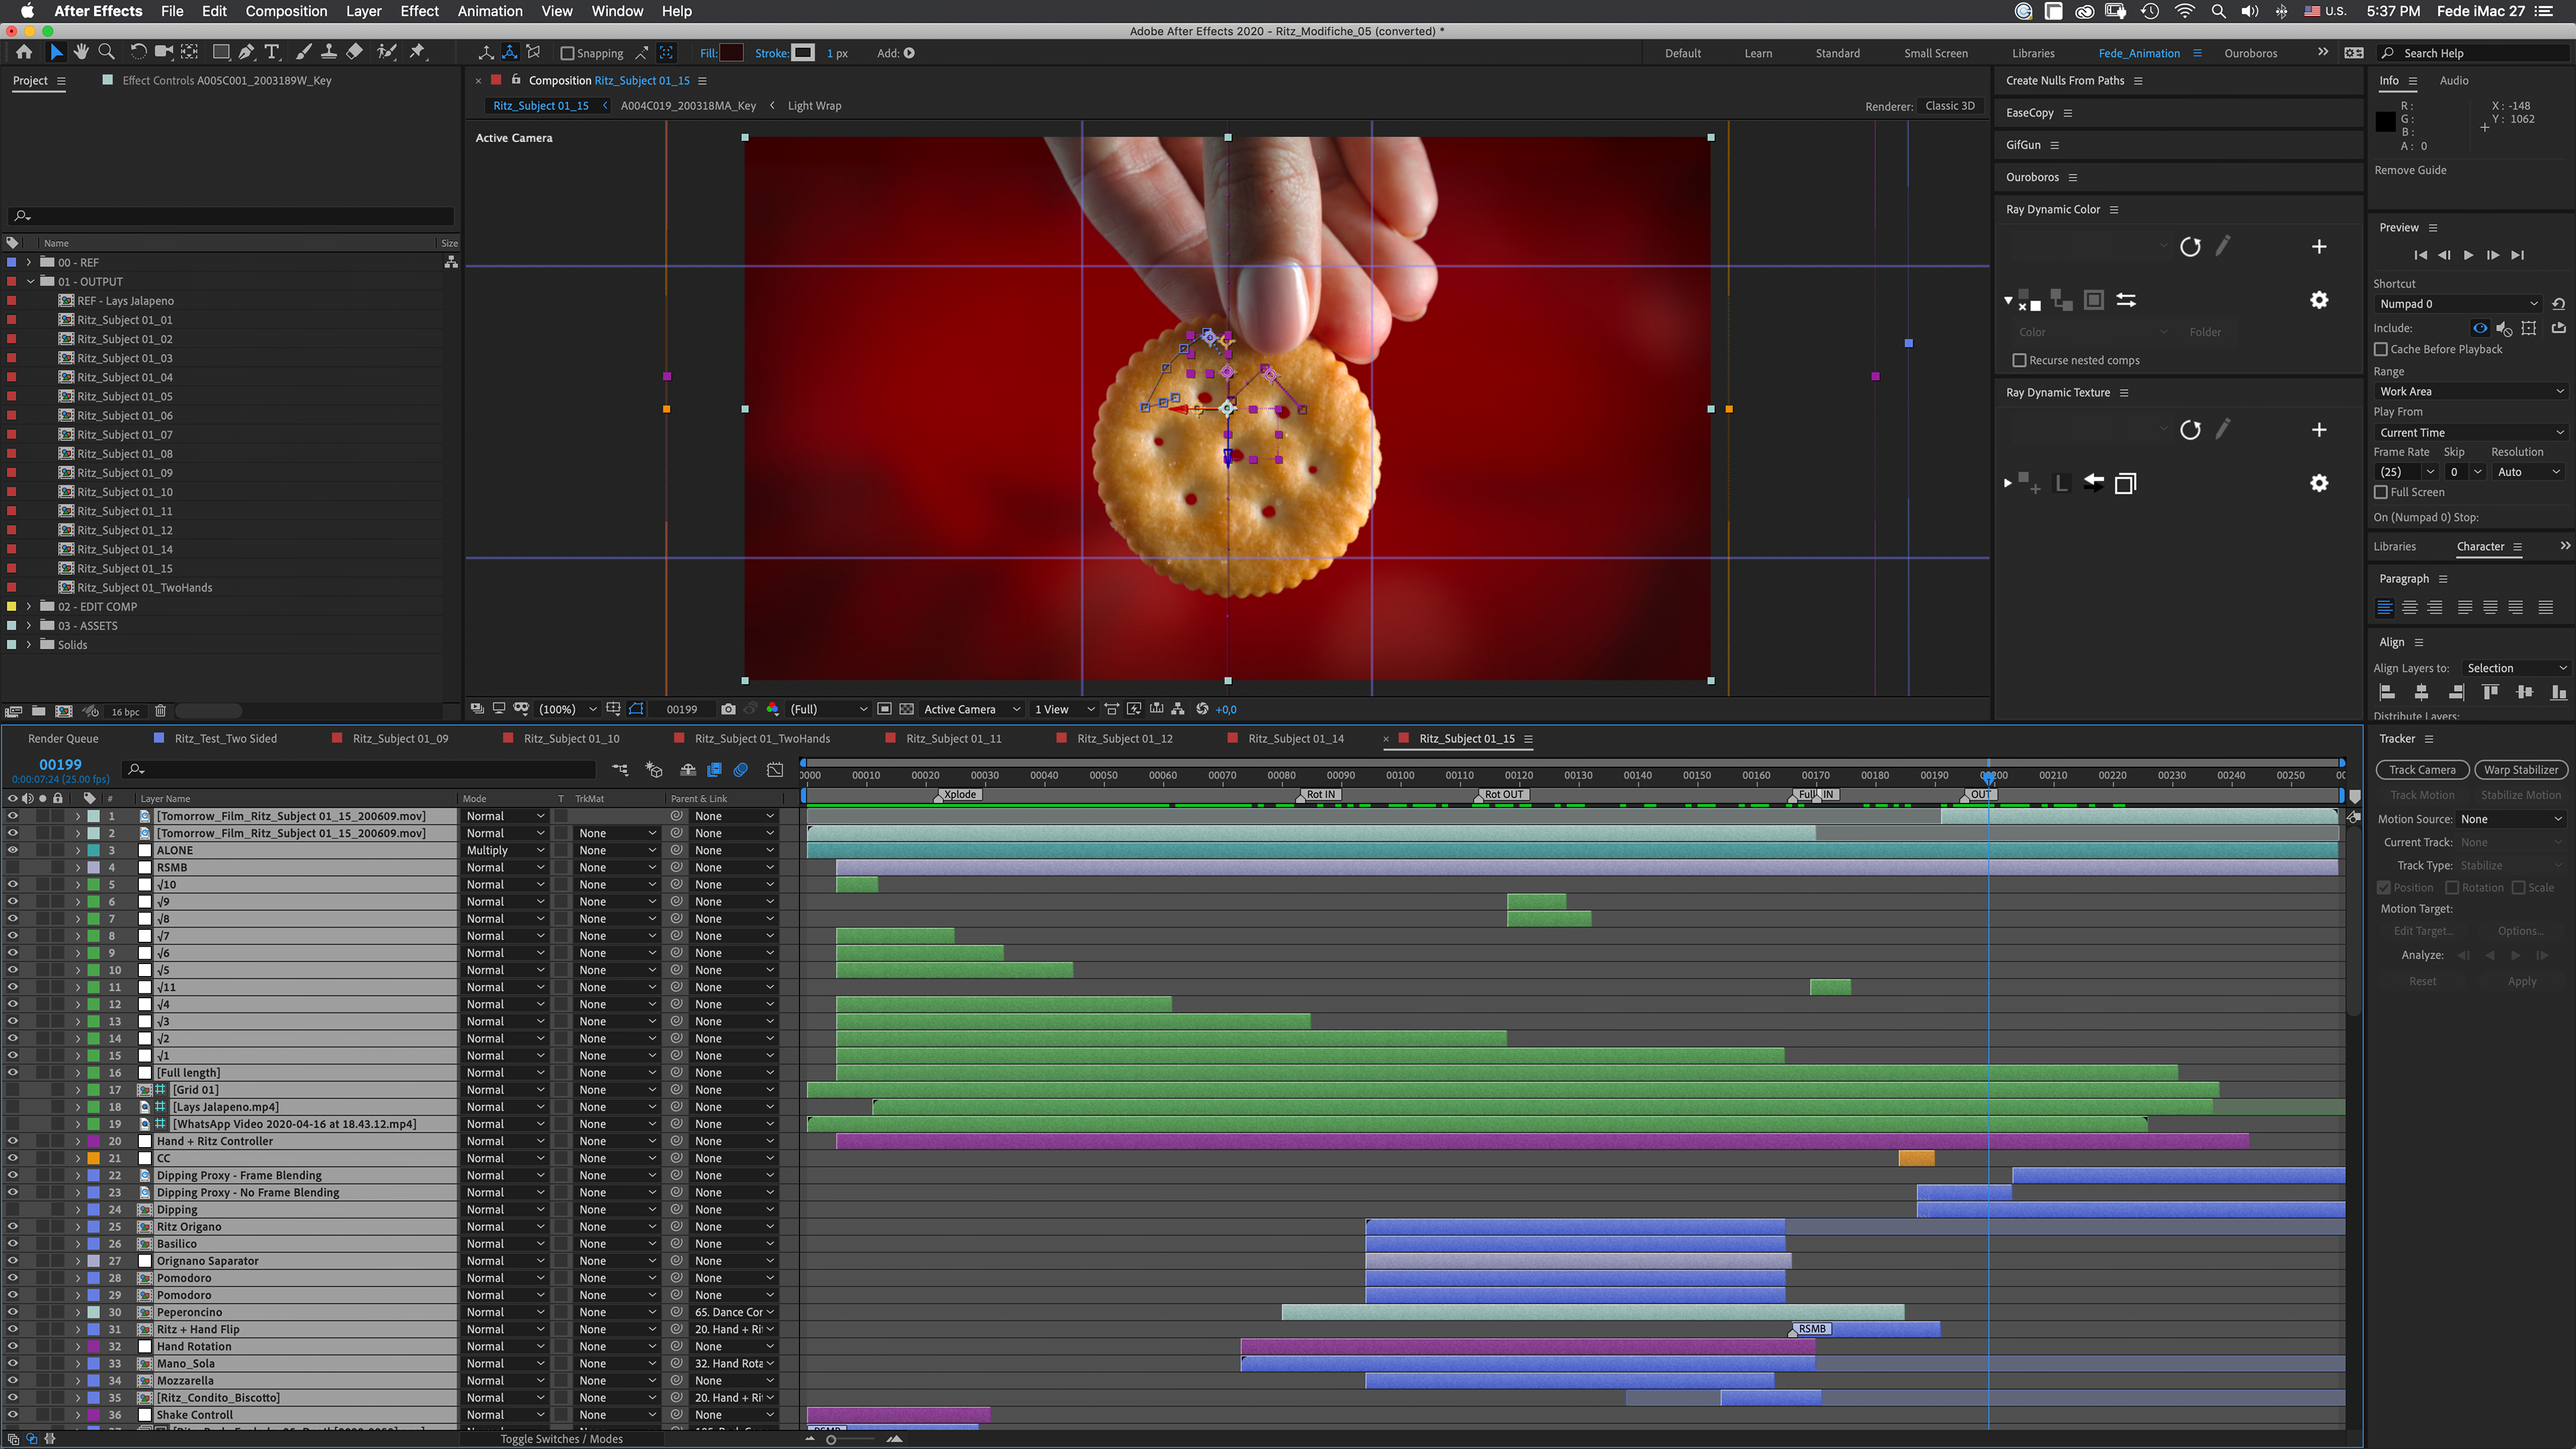
Task: Expand the Hand + Ritz Controller layer
Action: tap(77, 1141)
